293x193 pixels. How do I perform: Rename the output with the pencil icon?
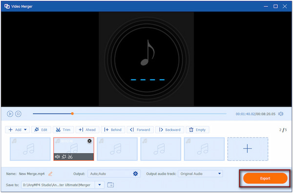(50, 174)
